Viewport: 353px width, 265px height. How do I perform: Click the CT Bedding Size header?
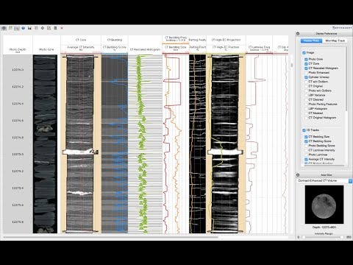click(176, 48)
